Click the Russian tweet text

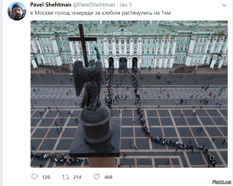pyautogui.click(x=100, y=13)
